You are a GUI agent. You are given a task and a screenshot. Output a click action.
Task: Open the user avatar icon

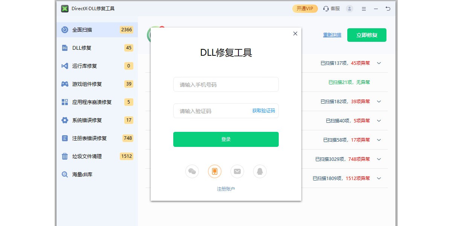350,9
